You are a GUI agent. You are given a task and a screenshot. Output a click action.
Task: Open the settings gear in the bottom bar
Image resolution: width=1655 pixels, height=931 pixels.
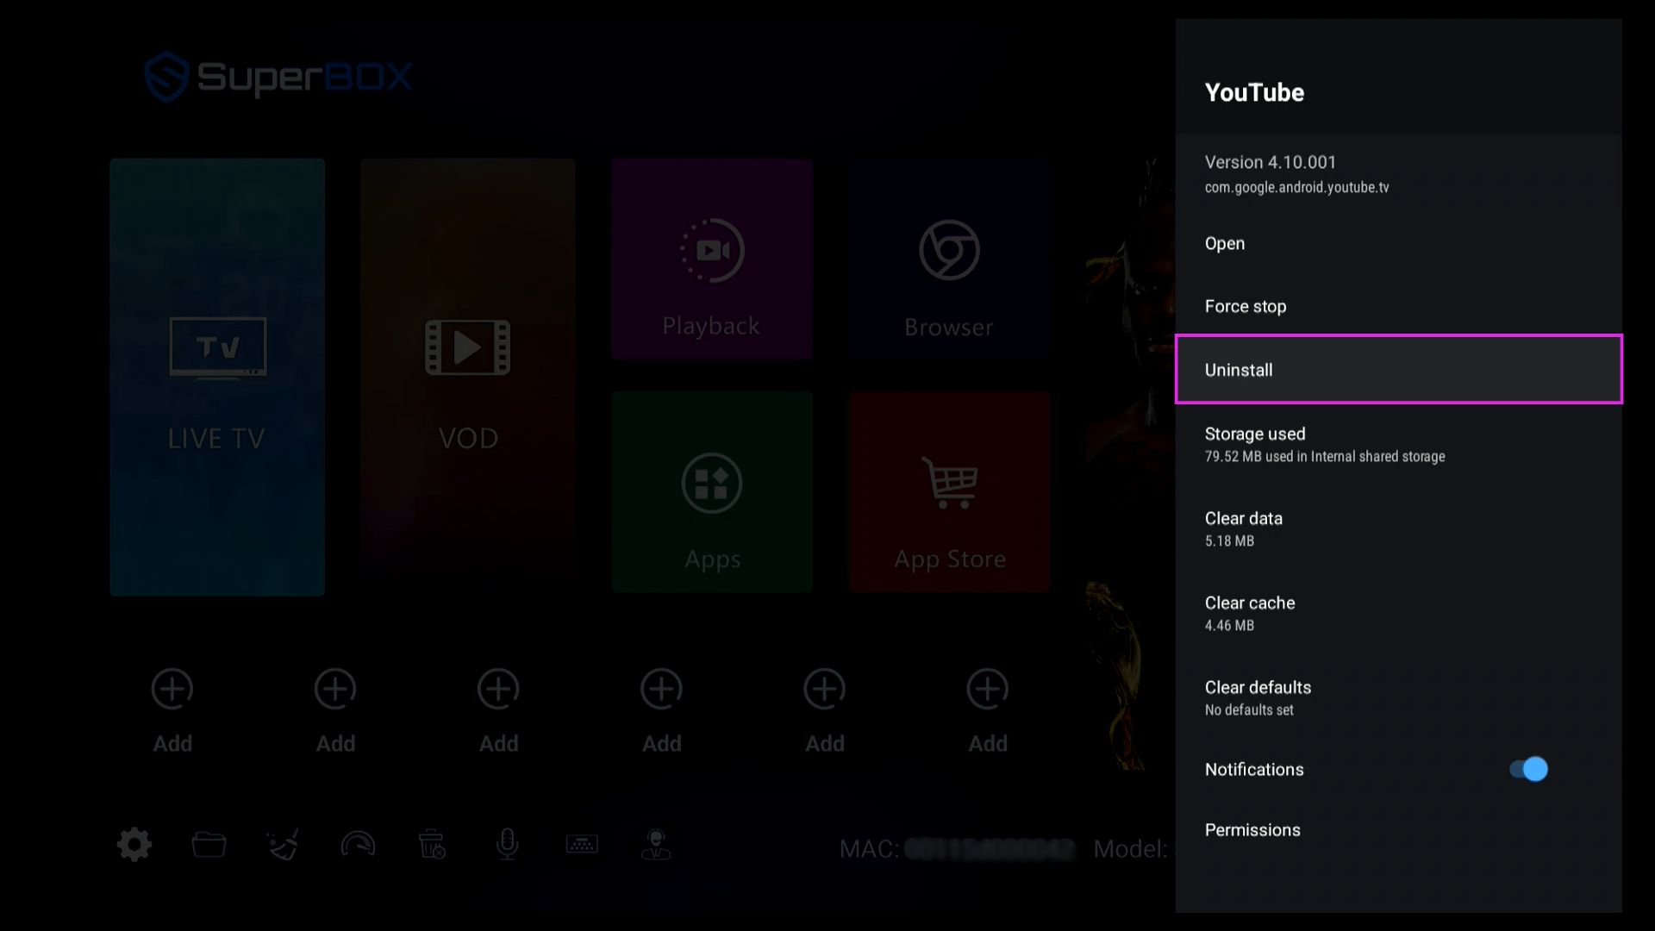click(134, 845)
